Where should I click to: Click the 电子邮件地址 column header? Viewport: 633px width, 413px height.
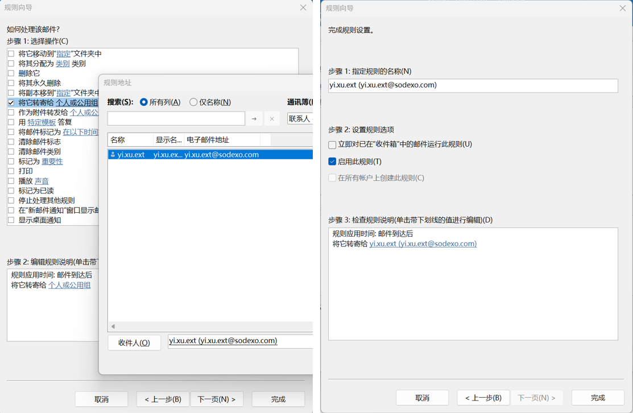click(222, 140)
